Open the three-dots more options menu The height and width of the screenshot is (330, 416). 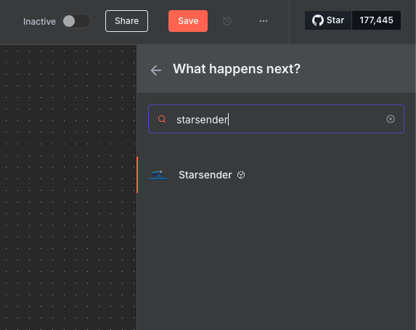(x=264, y=21)
